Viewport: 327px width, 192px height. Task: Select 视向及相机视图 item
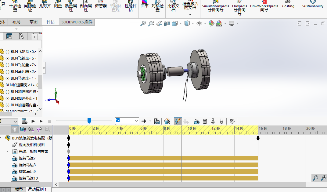point(31,145)
